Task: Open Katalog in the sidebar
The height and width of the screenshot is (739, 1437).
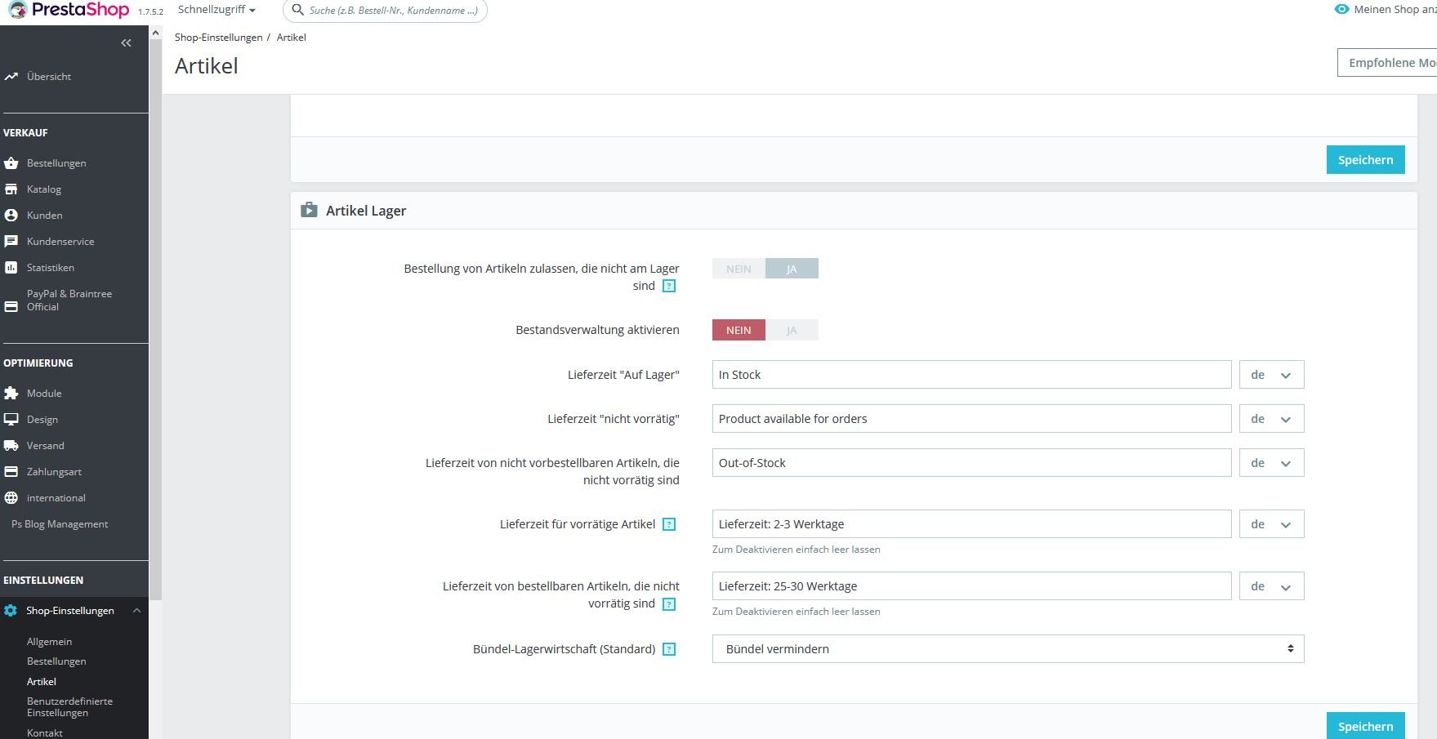Action: (44, 189)
